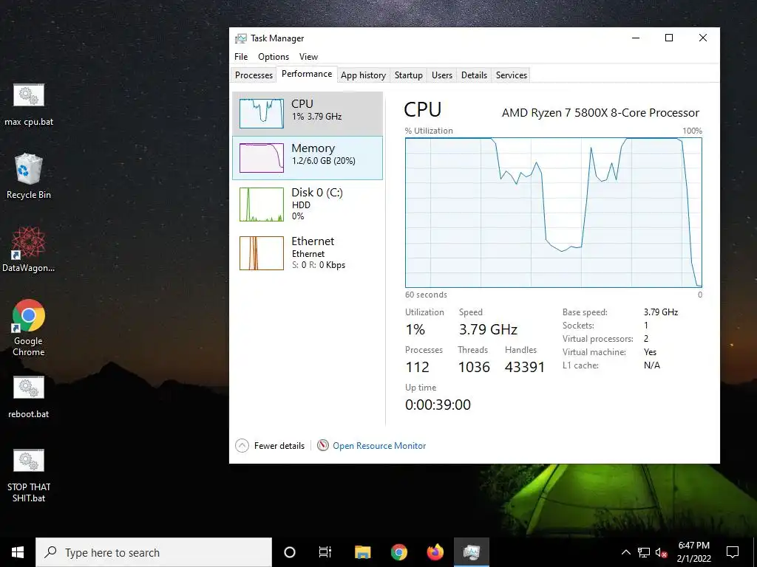
Task: Open the notification Action Center
Action: 733,552
